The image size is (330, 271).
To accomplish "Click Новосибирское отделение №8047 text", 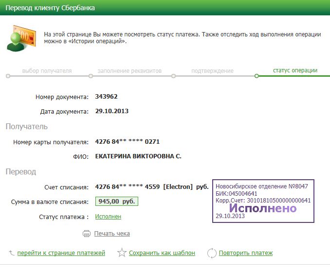I will coord(262,186).
